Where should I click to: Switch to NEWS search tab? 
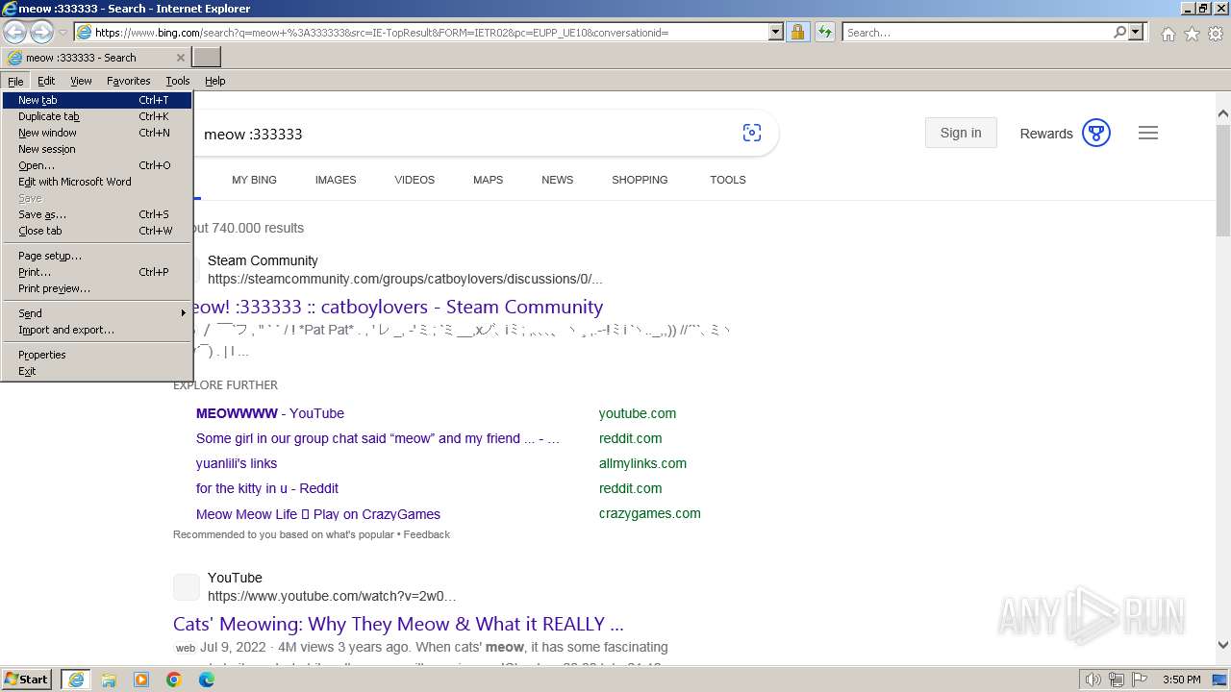[557, 180]
